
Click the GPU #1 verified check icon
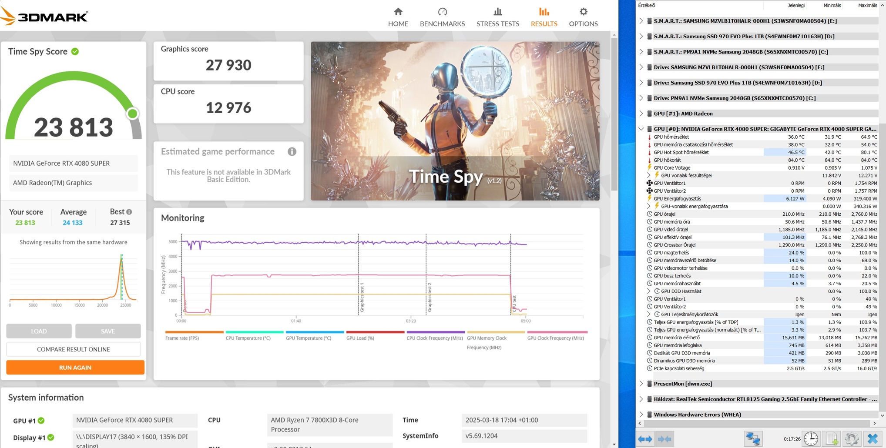click(x=41, y=421)
